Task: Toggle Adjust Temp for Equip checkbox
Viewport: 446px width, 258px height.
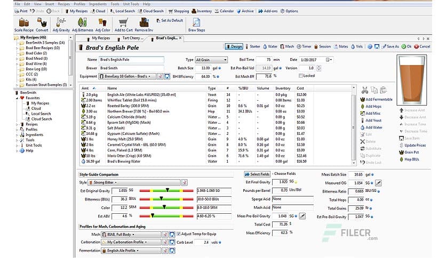Action: point(179,234)
